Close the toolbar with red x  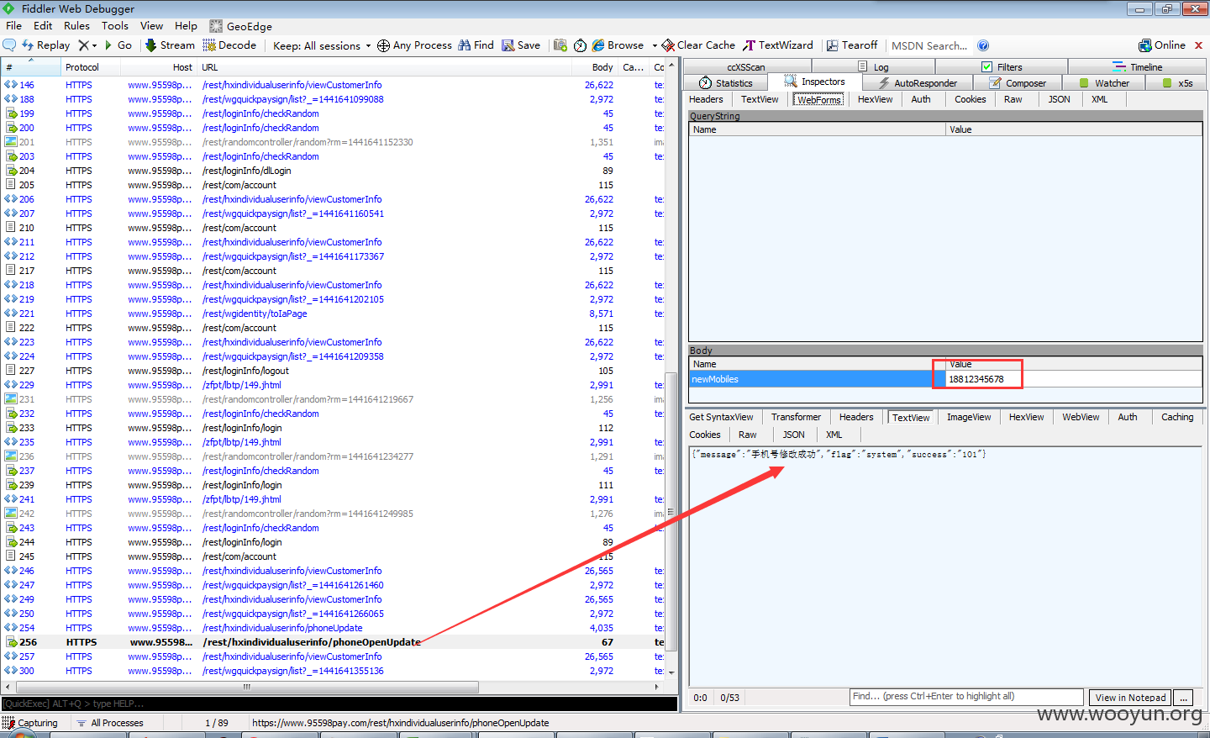pos(1198,45)
